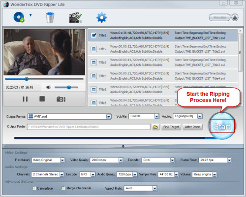Take a snapshot with the camera icon
Screen dimensions: 246x197
click(61, 99)
